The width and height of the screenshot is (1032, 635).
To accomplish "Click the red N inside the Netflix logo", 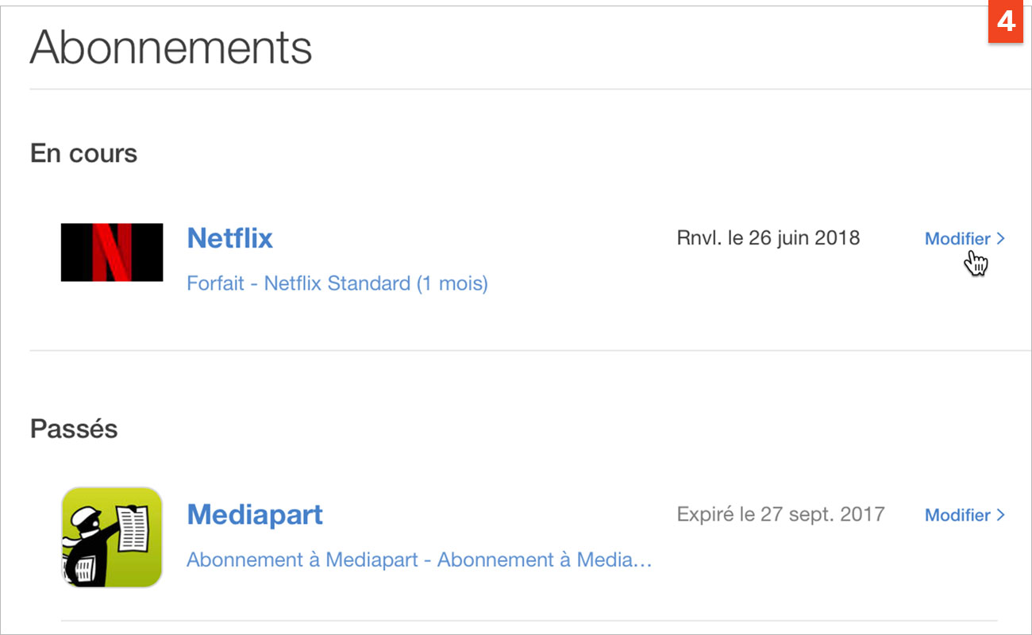I will click(x=112, y=252).
